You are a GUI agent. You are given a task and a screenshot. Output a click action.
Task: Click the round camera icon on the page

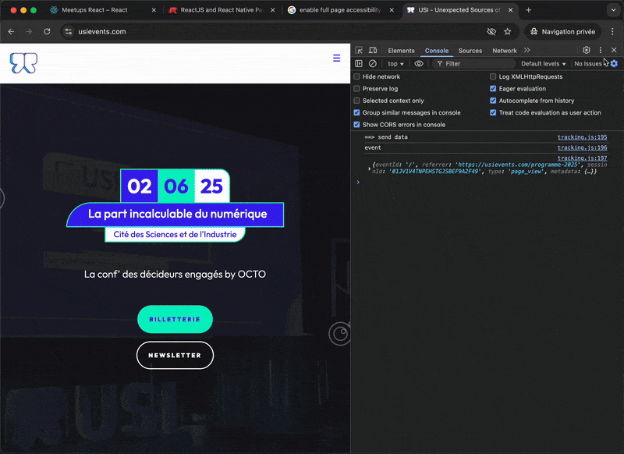coord(340,333)
